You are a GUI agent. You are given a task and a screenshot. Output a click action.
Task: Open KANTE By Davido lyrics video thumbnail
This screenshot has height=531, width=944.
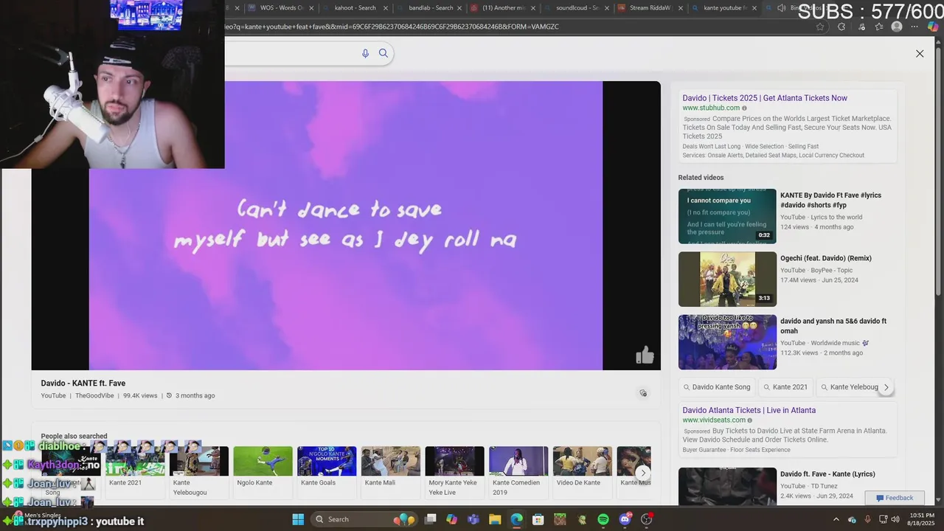click(727, 216)
